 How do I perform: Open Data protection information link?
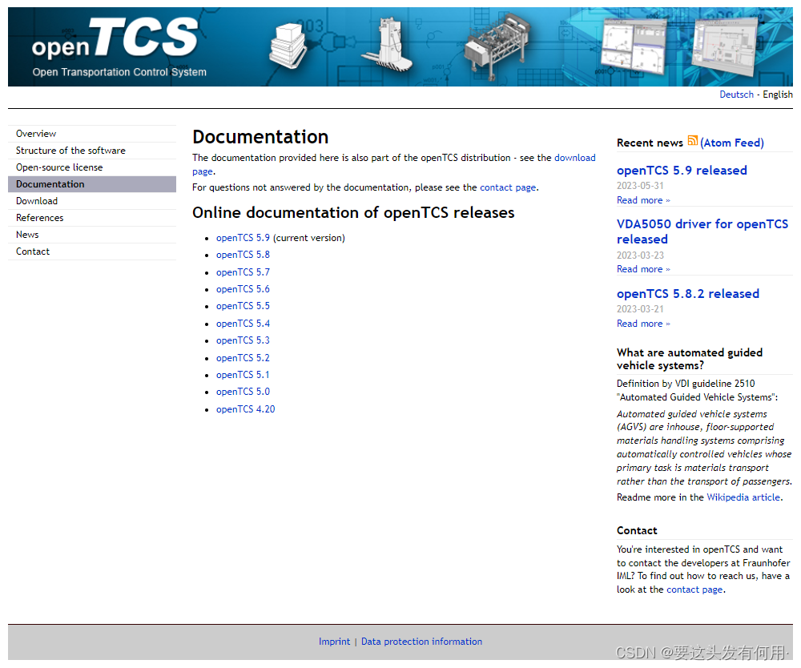pyautogui.click(x=421, y=642)
